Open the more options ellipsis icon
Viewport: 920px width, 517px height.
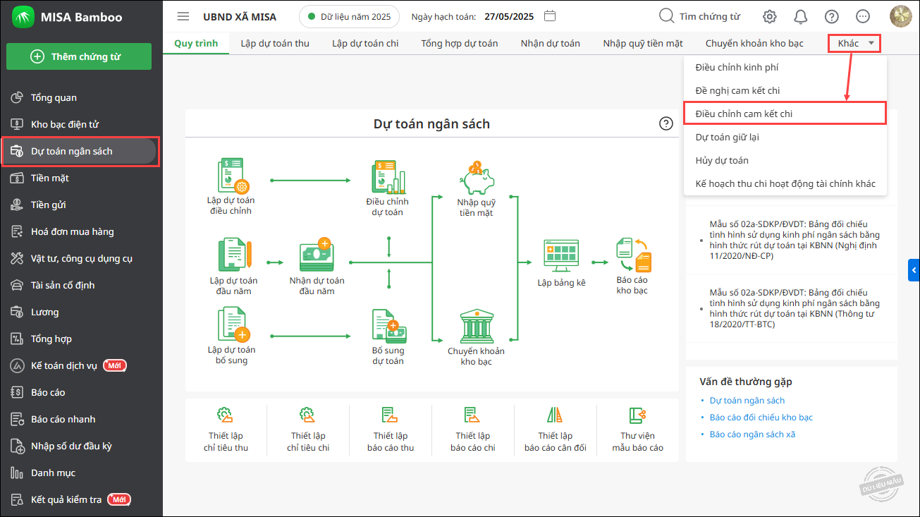863,16
